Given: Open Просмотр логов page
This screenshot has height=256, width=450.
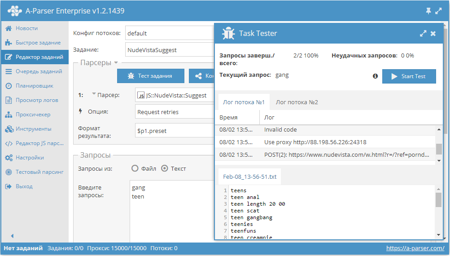Looking at the screenshot, I should click(35, 100).
